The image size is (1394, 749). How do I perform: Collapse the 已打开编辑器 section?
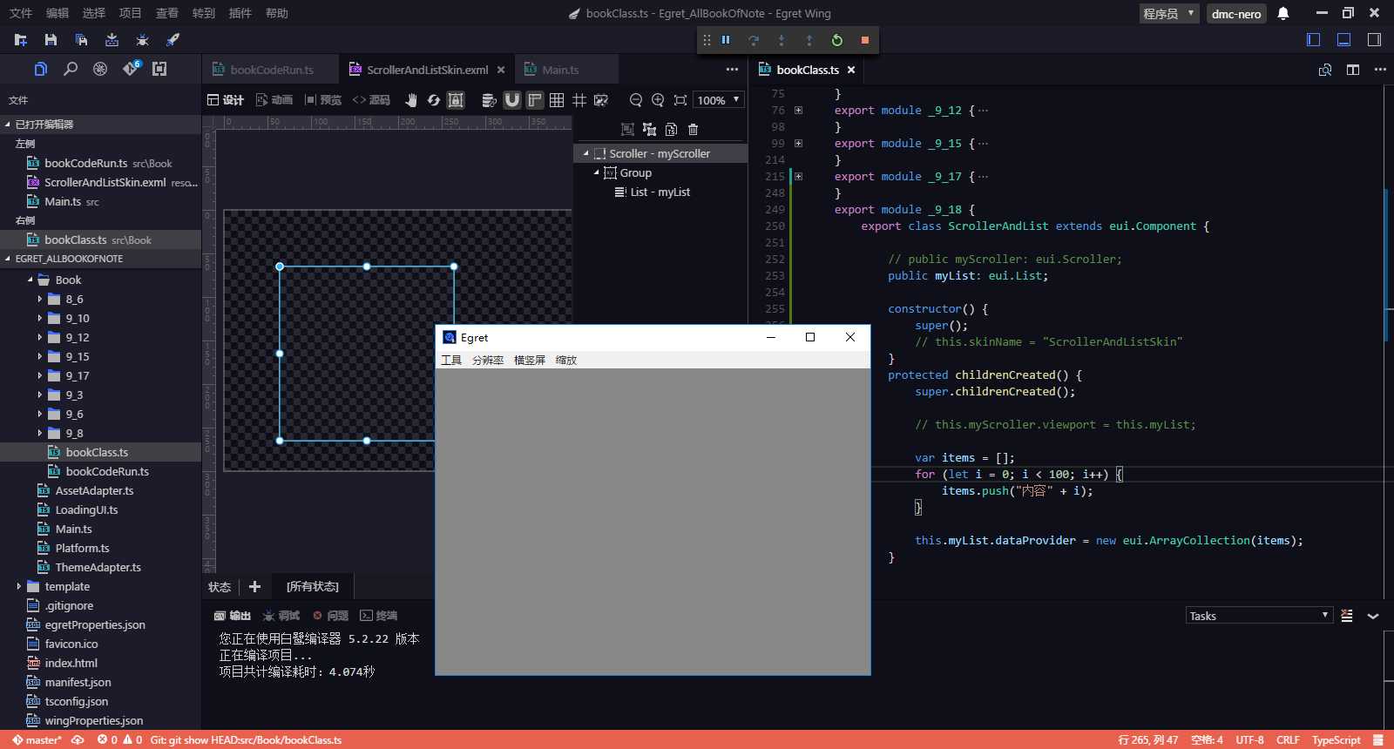[8, 125]
